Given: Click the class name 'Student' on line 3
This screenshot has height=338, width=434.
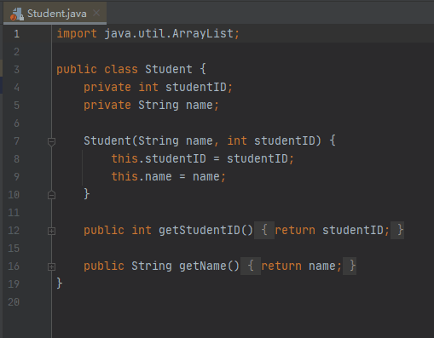Looking at the screenshot, I should tap(169, 70).
